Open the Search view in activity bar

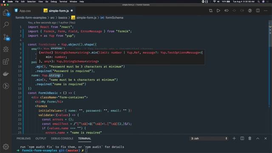(x=6, y=25)
